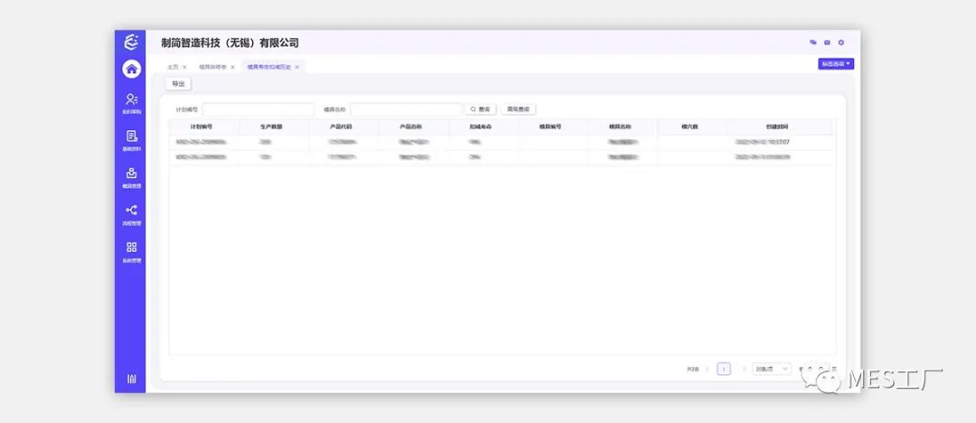
Task: Go to previous page arrow in pagination
Action: (x=707, y=369)
